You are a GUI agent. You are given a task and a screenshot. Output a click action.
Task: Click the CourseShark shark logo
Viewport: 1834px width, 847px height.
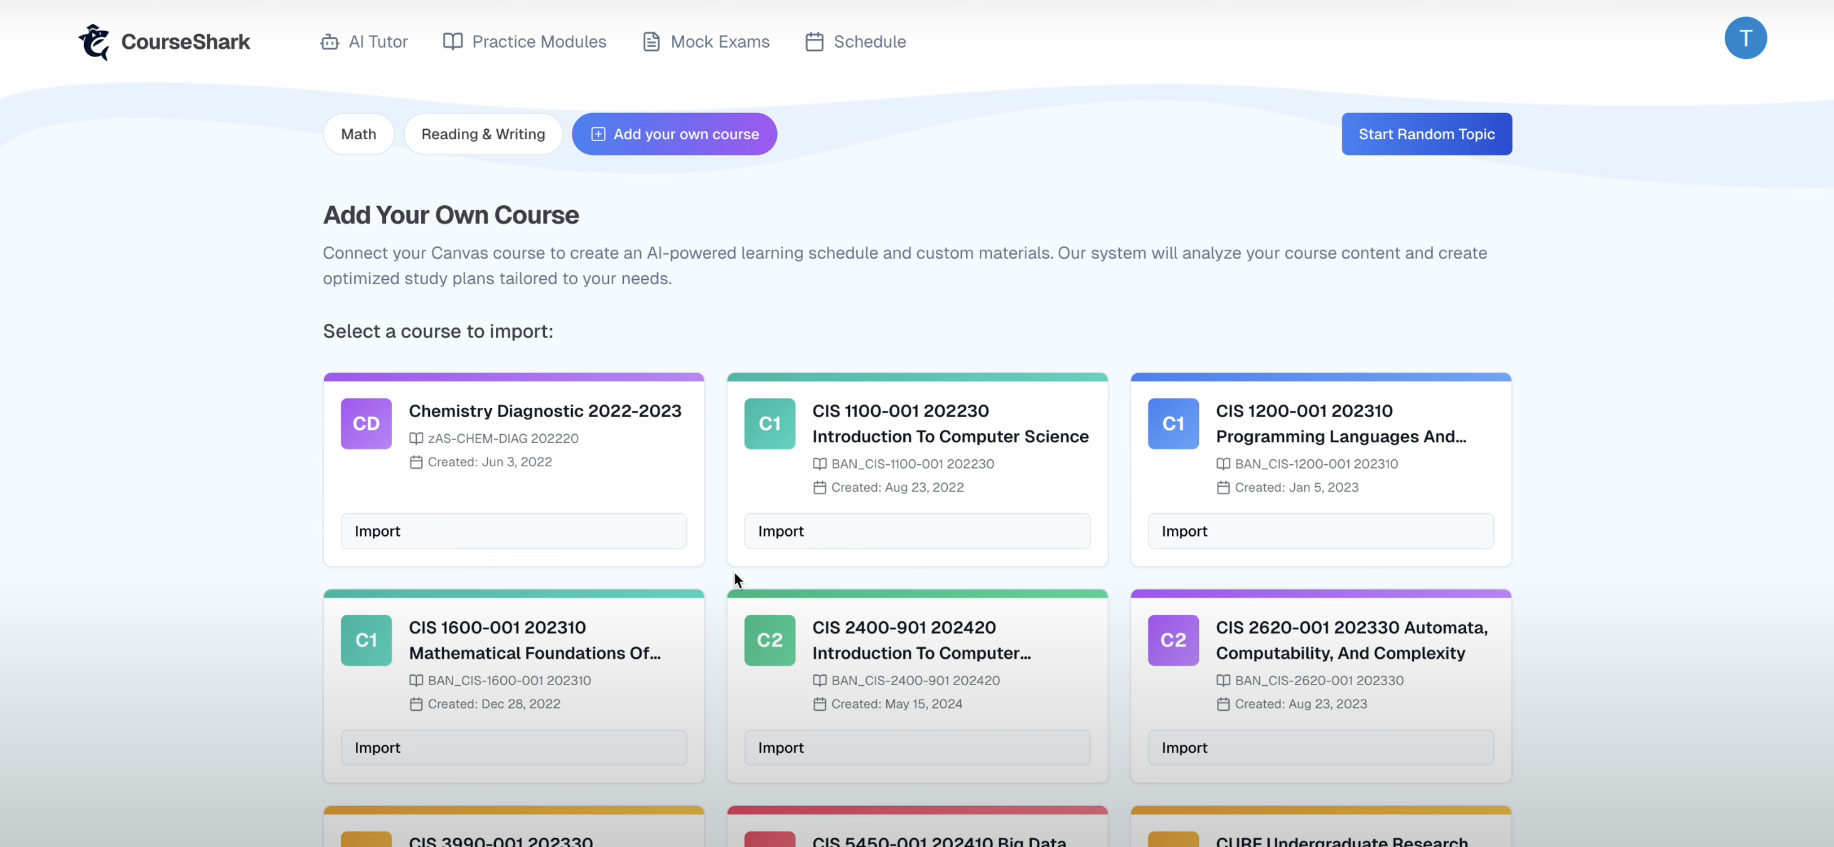point(94,42)
